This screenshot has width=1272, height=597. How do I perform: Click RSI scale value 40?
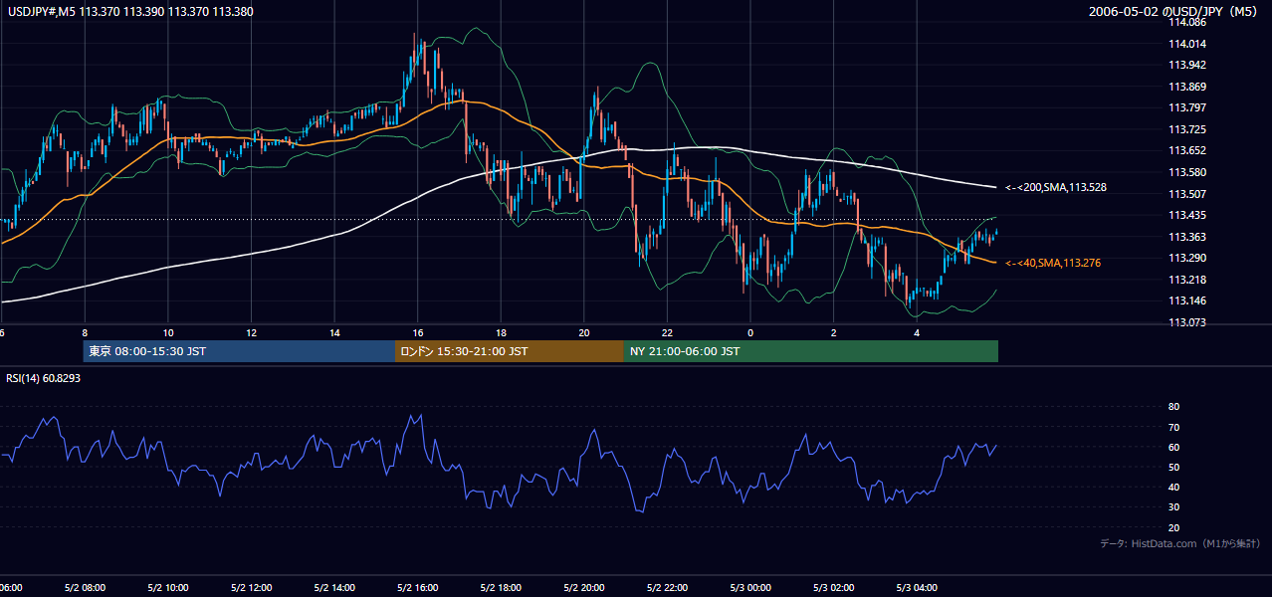pyautogui.click(x=1173, y=487)
